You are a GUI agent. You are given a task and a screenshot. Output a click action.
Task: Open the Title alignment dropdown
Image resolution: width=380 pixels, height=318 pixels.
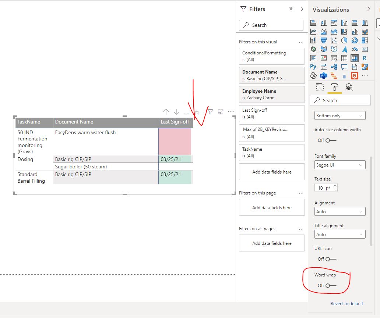340,234
